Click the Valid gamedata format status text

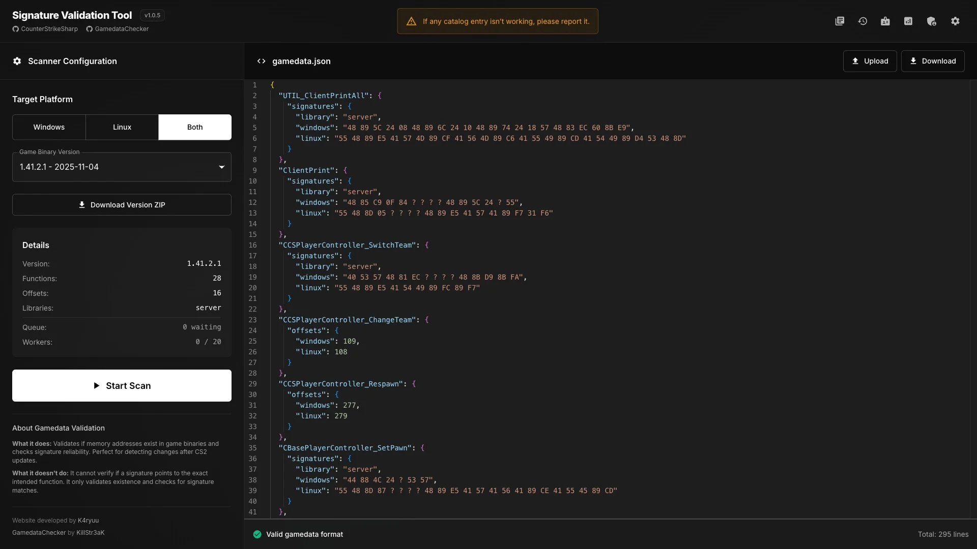(x=304, y=534)
